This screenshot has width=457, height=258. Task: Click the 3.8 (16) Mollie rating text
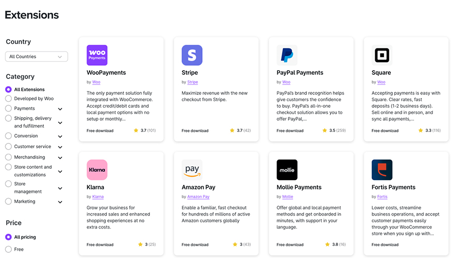339,245
